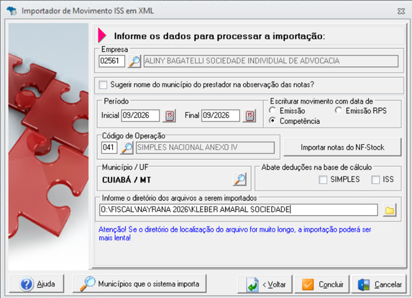This screenshot has height=298, width=412.
Task: Click the import directory path field
Action: 238,210
